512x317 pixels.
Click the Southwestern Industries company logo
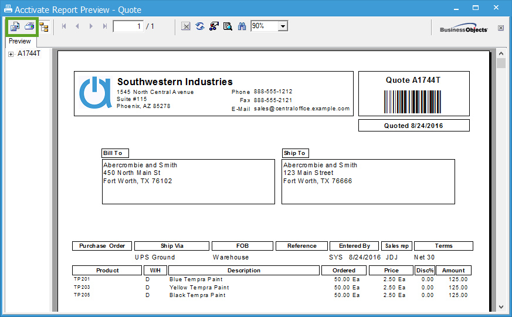coord(96,93)
